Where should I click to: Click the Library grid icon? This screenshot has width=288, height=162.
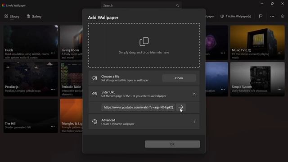(6, 16)
